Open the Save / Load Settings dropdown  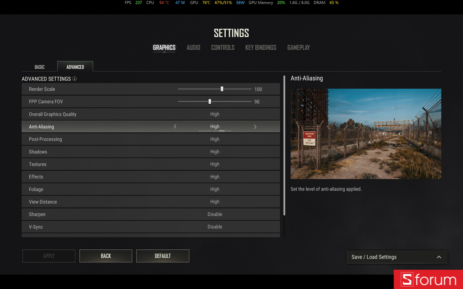pyautogui.click(x=397, y=257)
